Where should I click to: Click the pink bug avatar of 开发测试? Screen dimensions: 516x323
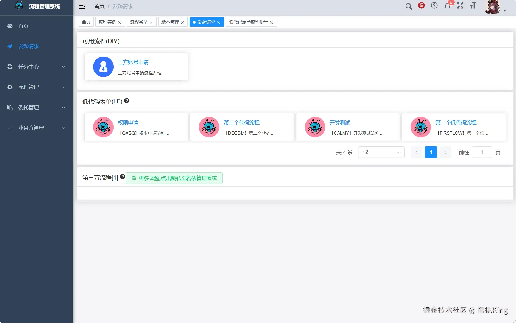click(x=315, y=127)
